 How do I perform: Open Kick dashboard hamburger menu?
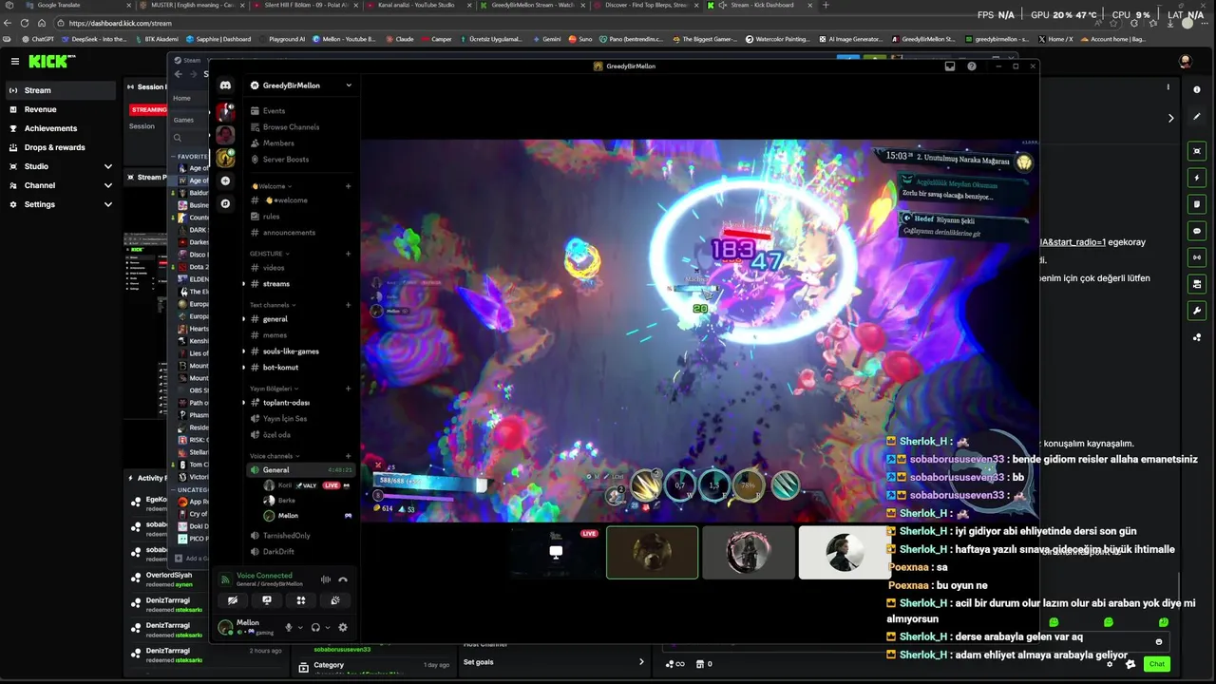coord(14,62)
